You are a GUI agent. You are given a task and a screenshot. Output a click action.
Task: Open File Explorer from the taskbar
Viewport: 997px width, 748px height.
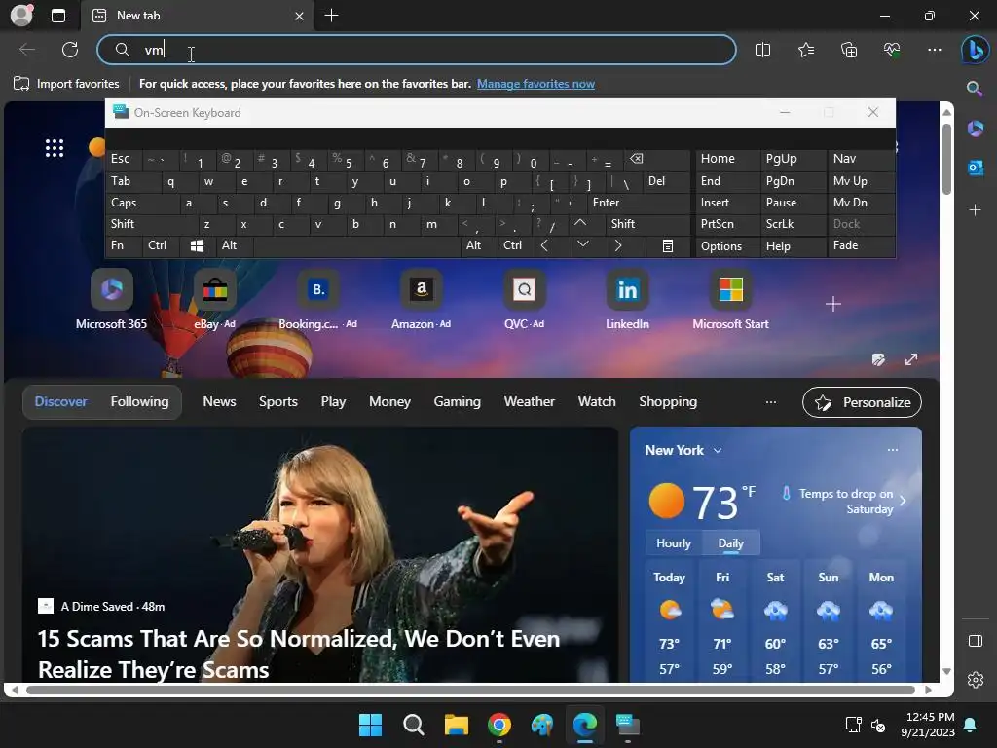click(x=456, y=725)
